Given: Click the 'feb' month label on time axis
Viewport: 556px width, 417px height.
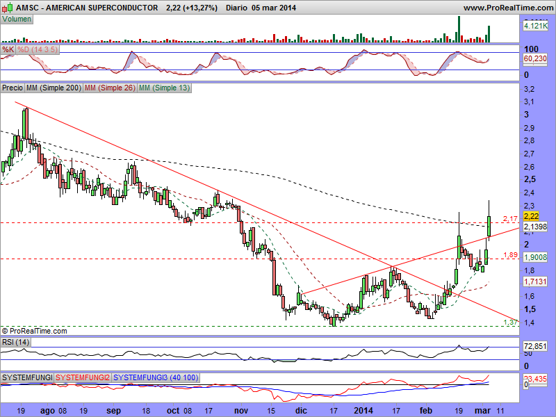Looking at the screenshot, I should coord(426,411).
